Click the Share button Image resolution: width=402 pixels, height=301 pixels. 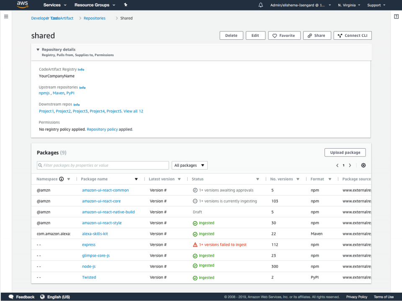click(x=317, y=36)
